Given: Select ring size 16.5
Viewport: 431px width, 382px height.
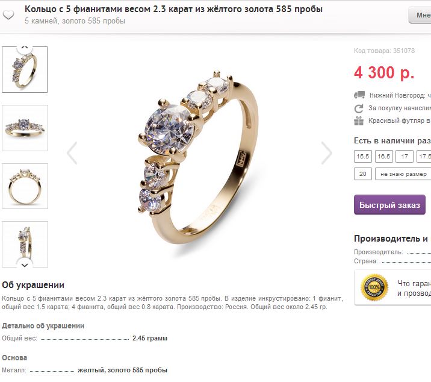Looking at the screenshot, I should pos(383,156).
